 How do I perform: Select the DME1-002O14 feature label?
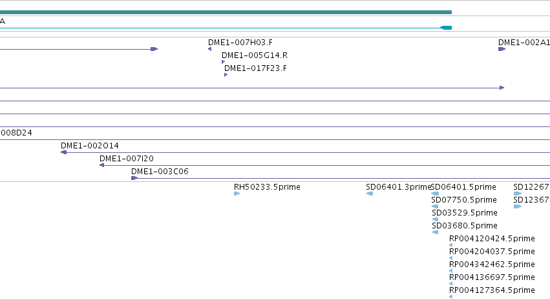(90, 146)
